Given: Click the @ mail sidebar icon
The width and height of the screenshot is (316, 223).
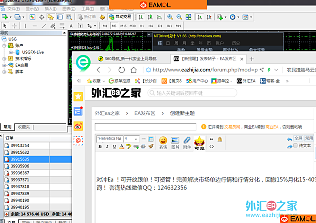Looking at the screenshot, I should pos(78,140).
